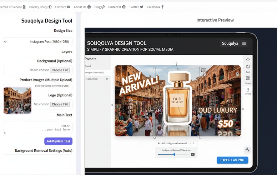Open the Twitter link with bird icon
The height and width of the screenshot is (175, 277).
136,7
